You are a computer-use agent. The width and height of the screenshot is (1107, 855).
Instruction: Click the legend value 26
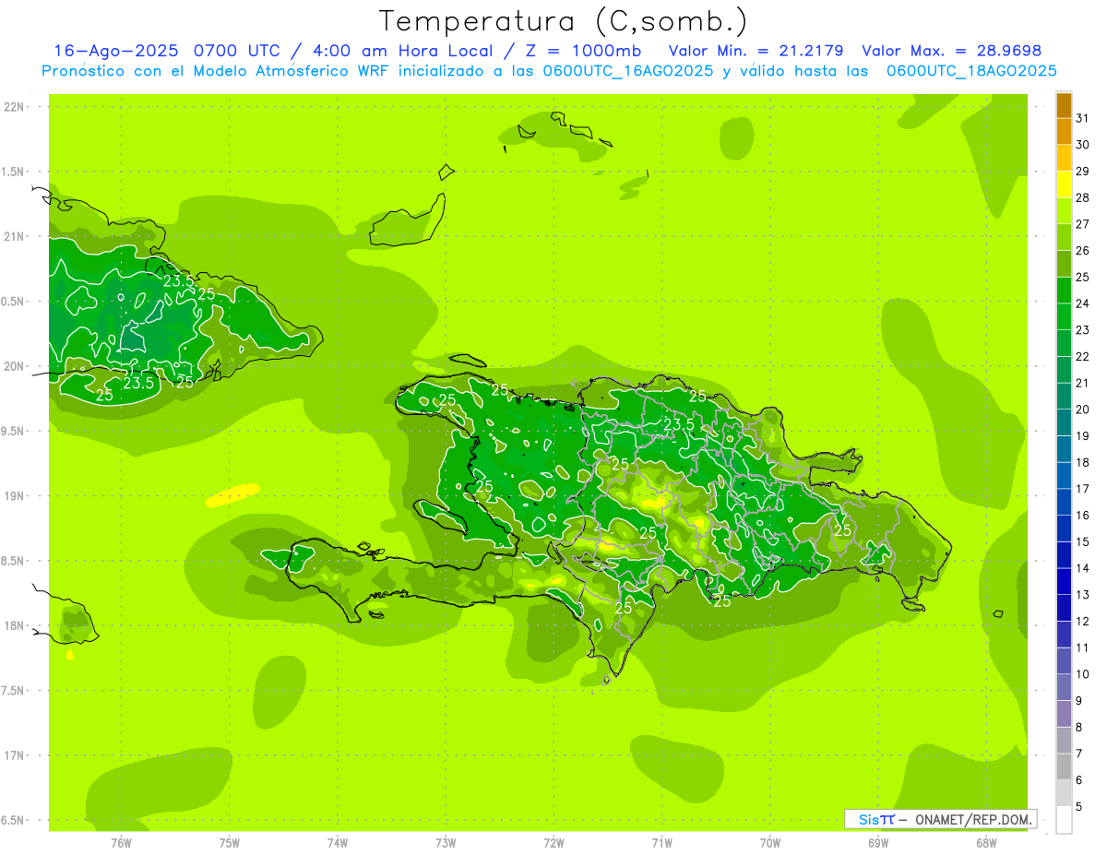coord(1082,251)
